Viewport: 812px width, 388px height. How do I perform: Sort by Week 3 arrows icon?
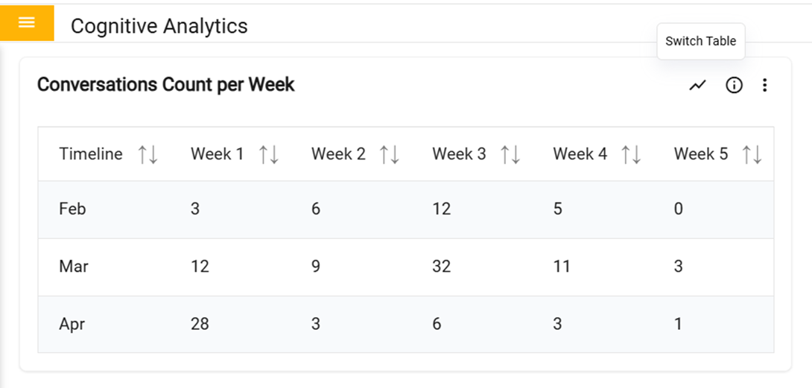pos(510,154)
